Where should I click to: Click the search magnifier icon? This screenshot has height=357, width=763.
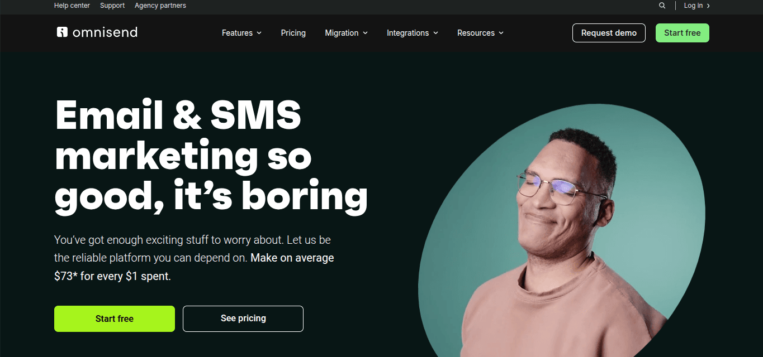pos(662,6)
